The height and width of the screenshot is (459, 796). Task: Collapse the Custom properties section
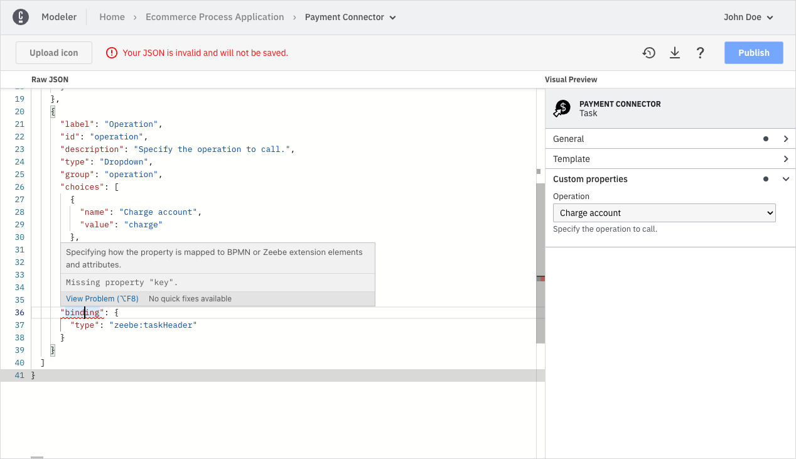point(785,179)
